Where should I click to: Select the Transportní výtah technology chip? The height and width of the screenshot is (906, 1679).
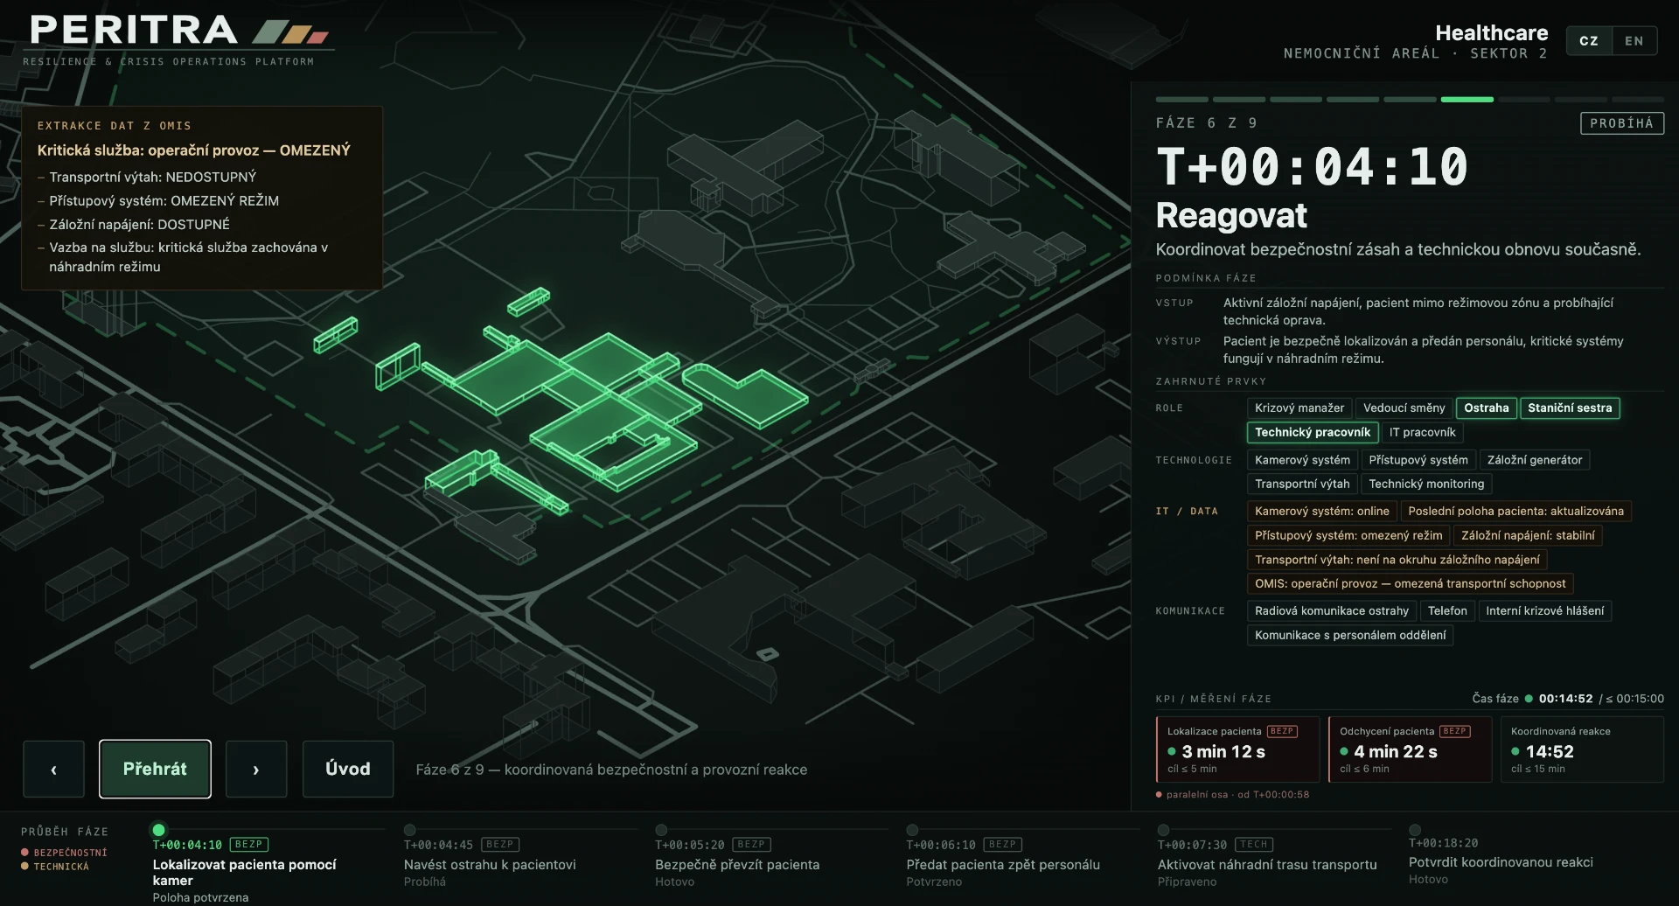[1302, 484]
